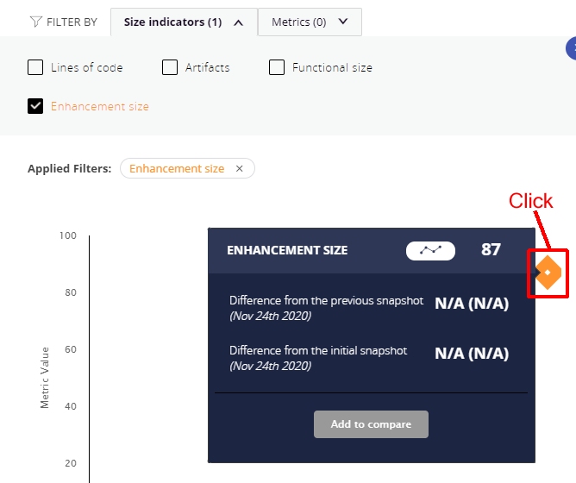Screen dimensions: 576x483
Task: Open the Size indicators (1) tab
Action: click(x=184, y=22)
